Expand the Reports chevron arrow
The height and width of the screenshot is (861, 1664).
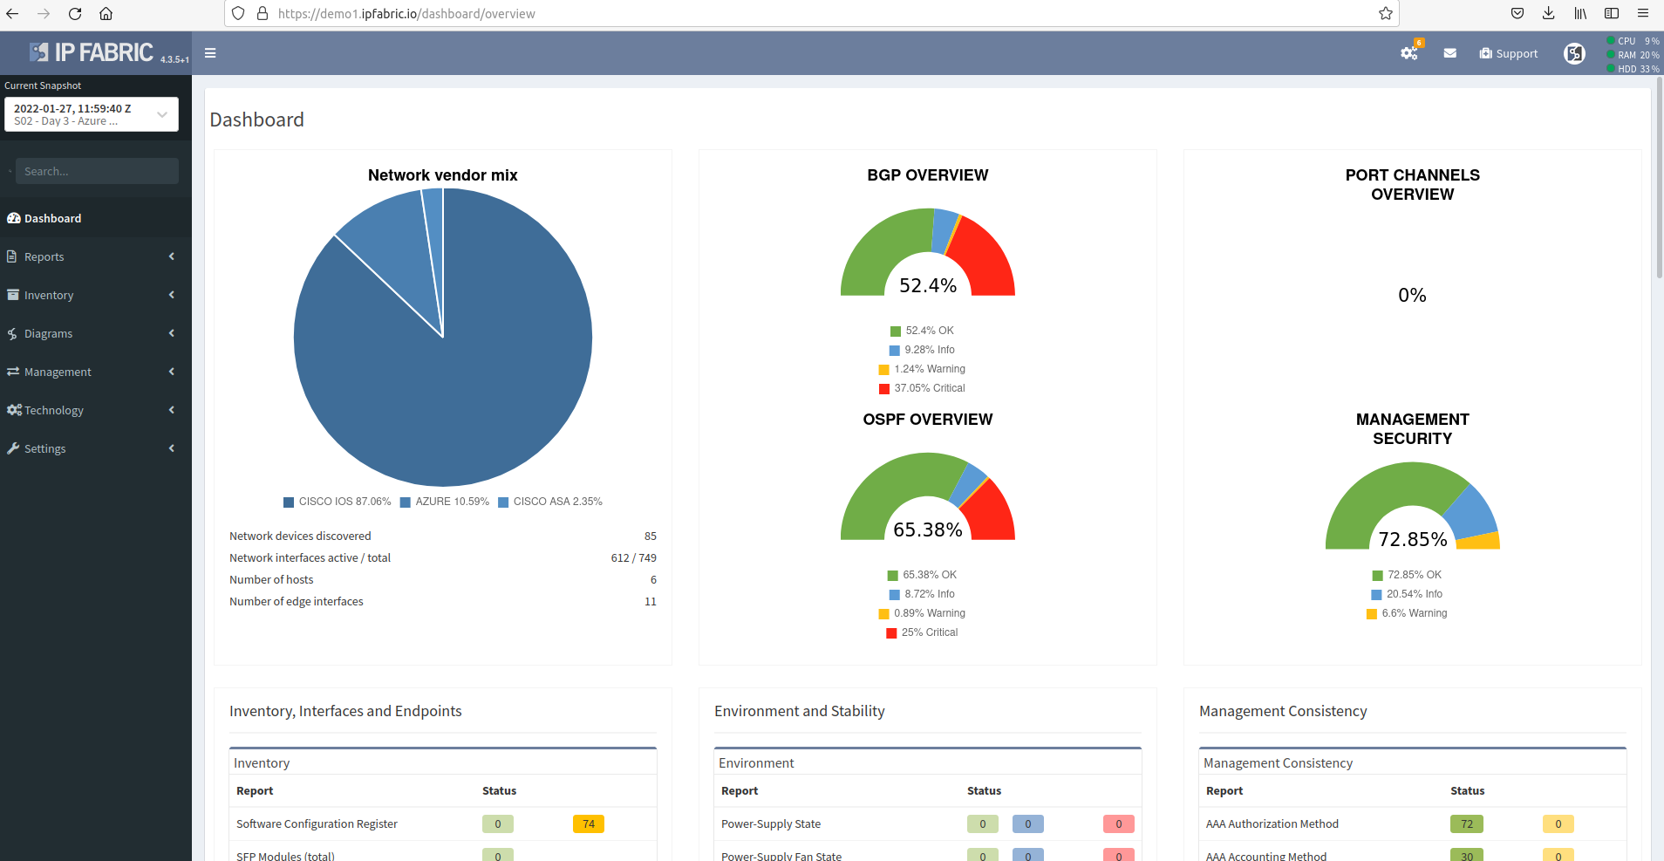pyautogui.click(x=172, y=256)
